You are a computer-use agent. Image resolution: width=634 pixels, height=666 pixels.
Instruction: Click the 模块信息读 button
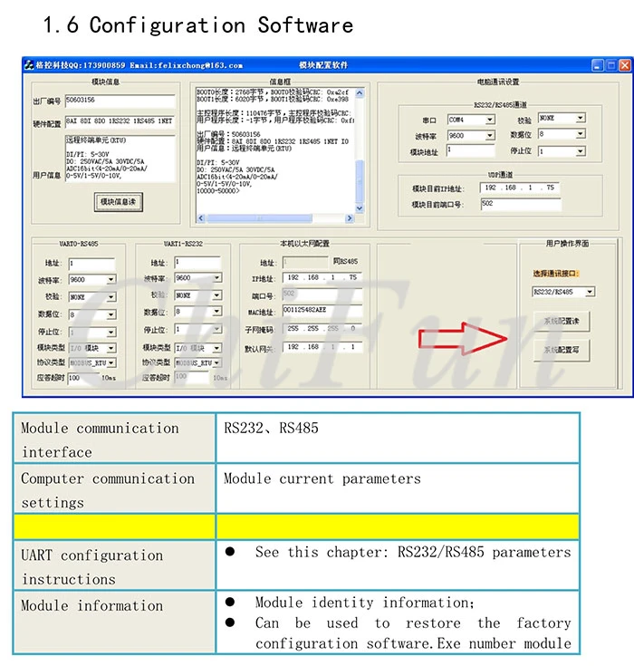[x=118, y=202]
